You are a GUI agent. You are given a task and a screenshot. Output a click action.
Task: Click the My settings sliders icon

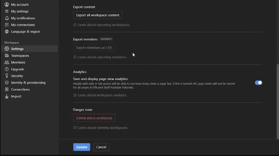[6, 11]
